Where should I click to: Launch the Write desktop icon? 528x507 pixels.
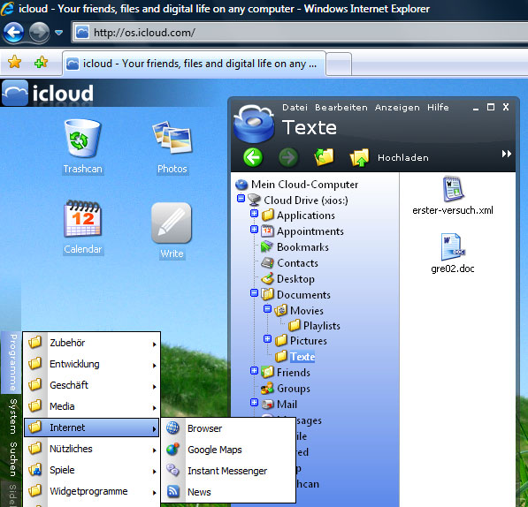(172, 223)
